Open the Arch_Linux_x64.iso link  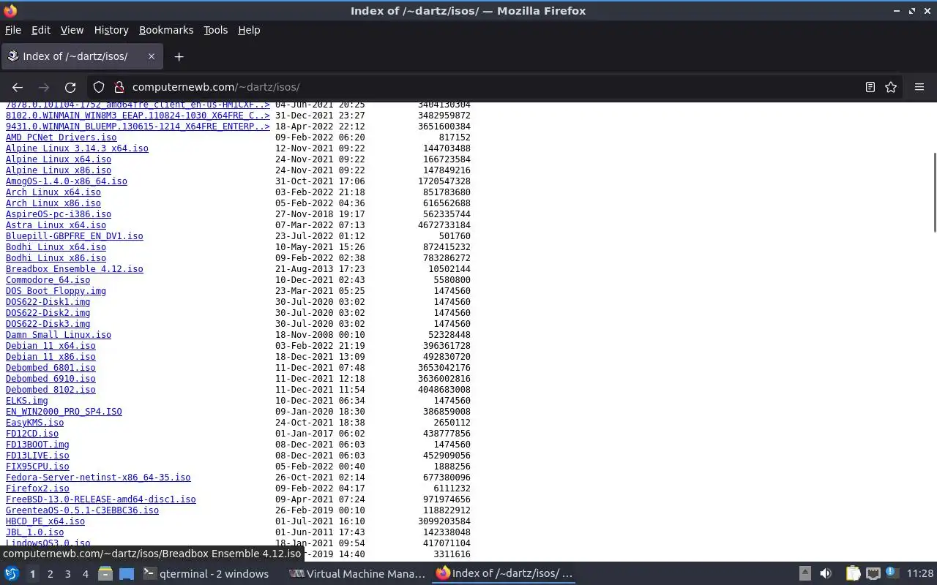tap(53, 192)
